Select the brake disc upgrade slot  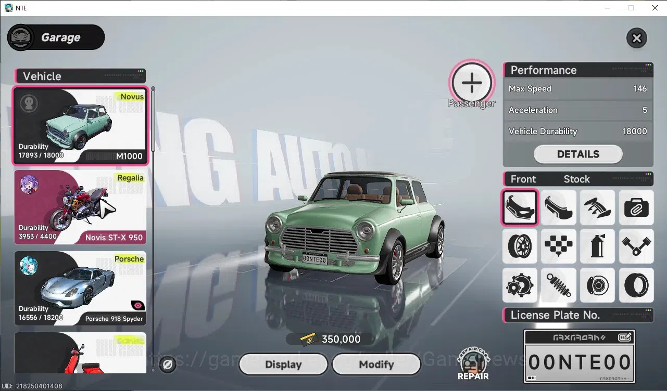[597, 285]
